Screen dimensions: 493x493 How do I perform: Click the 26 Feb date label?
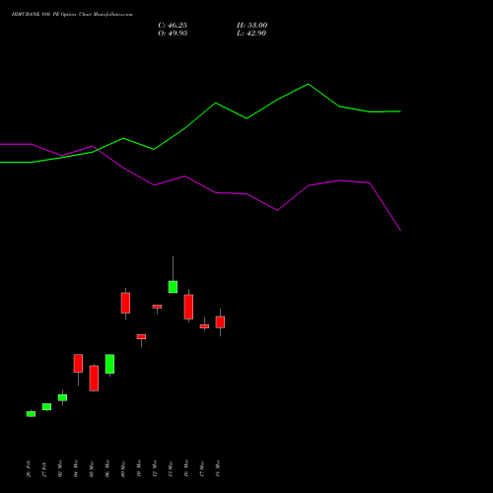pos(29,468)
